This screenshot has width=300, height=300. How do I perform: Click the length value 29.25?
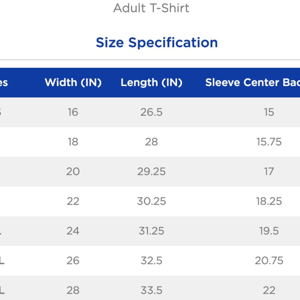151,171
